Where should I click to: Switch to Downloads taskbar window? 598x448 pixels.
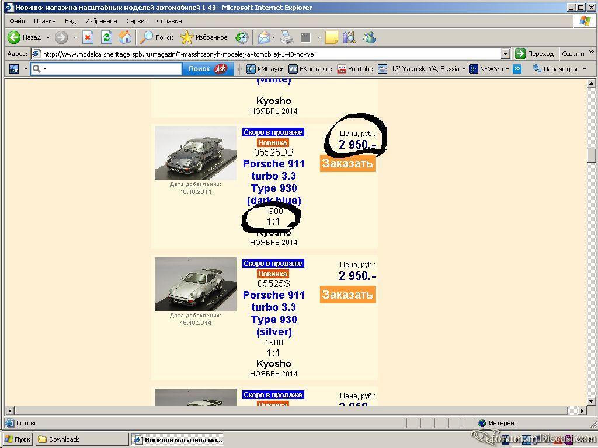[x=82, y=439]
